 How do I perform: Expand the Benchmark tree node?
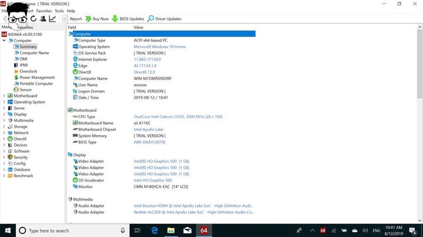4,176
